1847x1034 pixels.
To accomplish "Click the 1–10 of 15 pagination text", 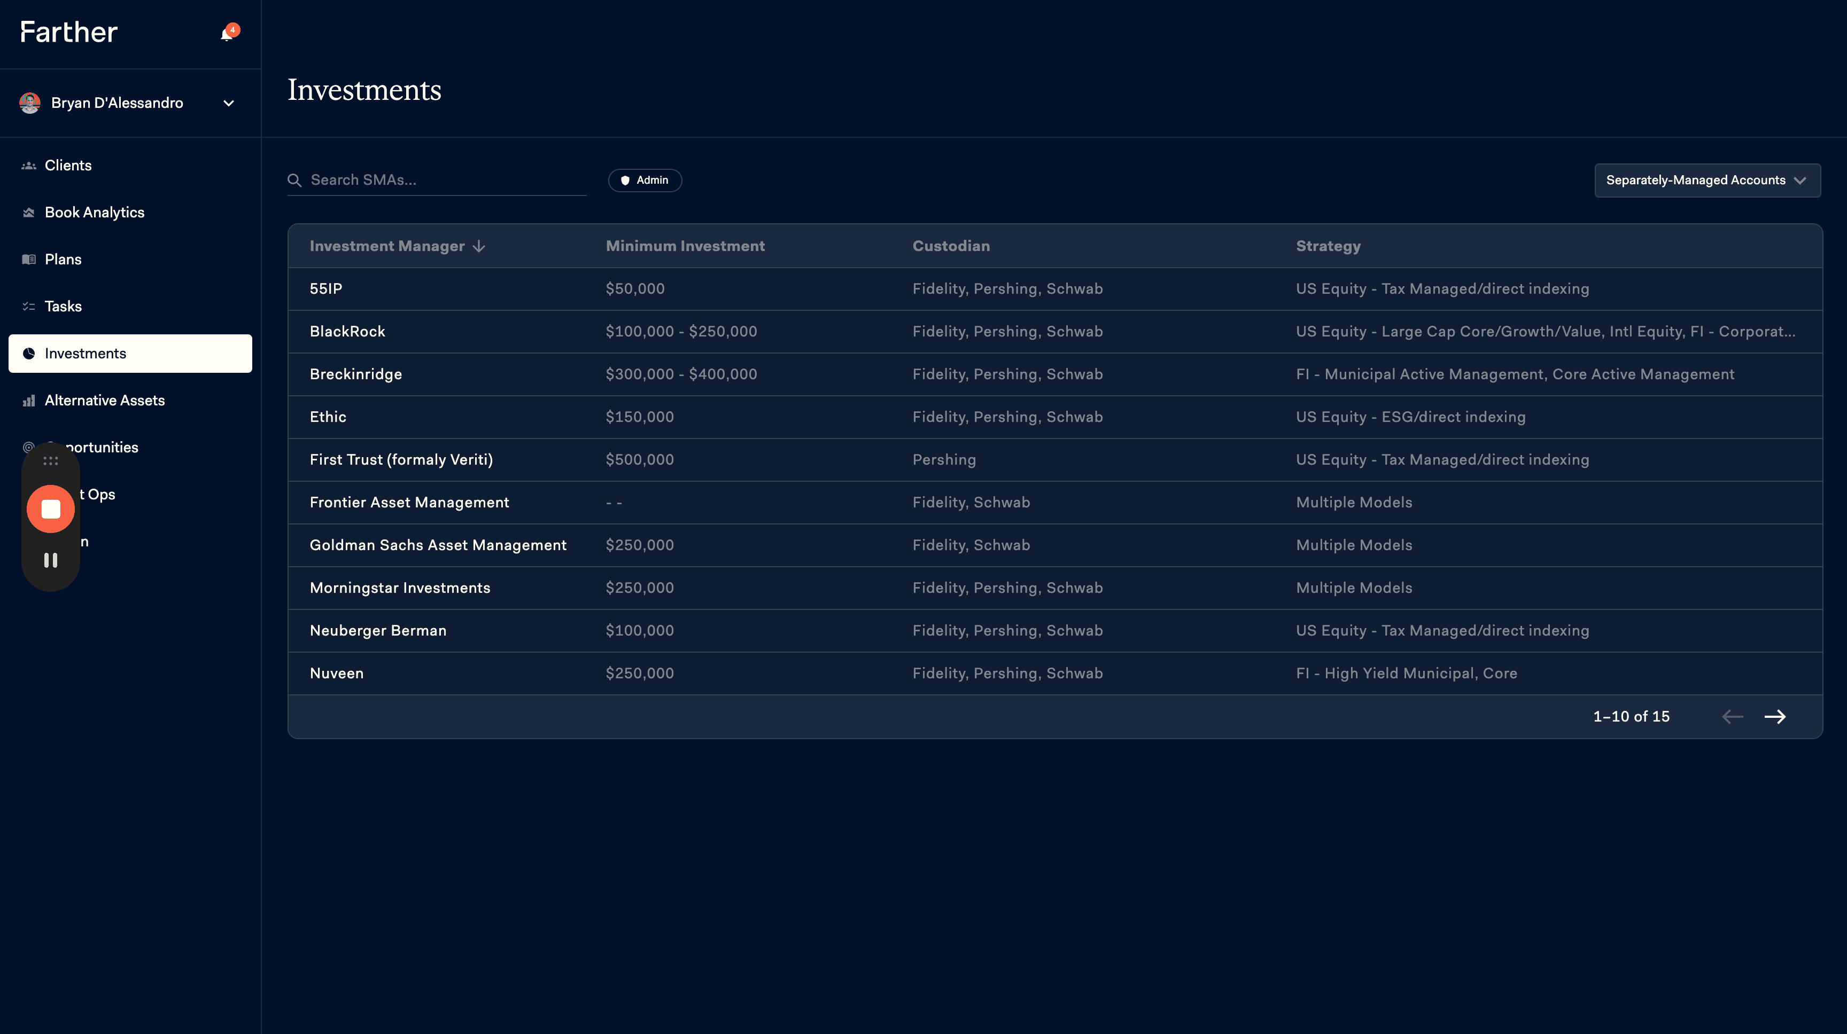I will (1631, 717).
